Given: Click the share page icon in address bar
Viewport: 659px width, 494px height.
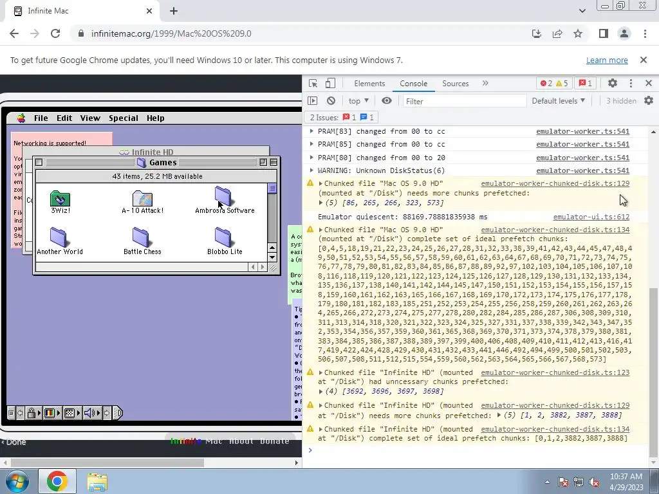Looking at the screenshot, I should point(557,33).
